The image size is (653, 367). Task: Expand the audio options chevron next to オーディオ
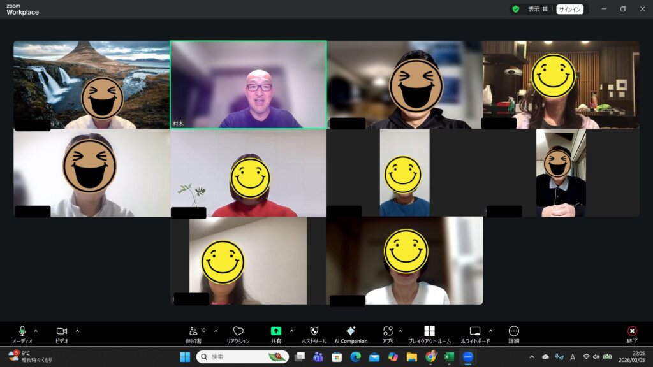[36, 331]
